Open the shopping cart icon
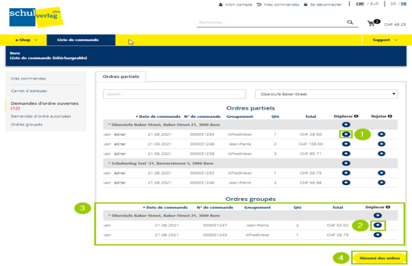Screen dimensions: 412x266 pyautogui.click(x=371, y=23)
